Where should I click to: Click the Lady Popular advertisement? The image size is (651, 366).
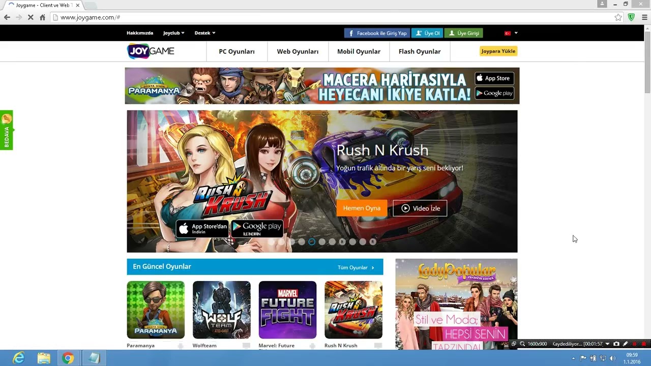(x=456, y=304)
